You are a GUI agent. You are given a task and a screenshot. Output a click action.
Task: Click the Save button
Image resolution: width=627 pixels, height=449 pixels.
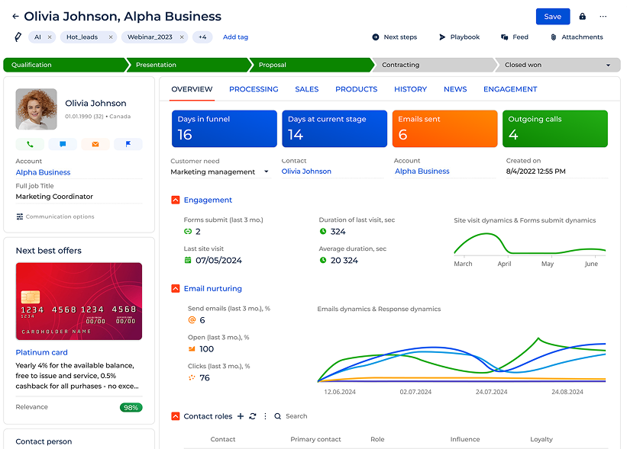[x=553, y=16]
